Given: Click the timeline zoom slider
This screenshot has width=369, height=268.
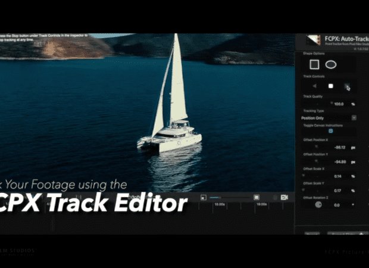Looking at the screenshot, I should (230, 197).
